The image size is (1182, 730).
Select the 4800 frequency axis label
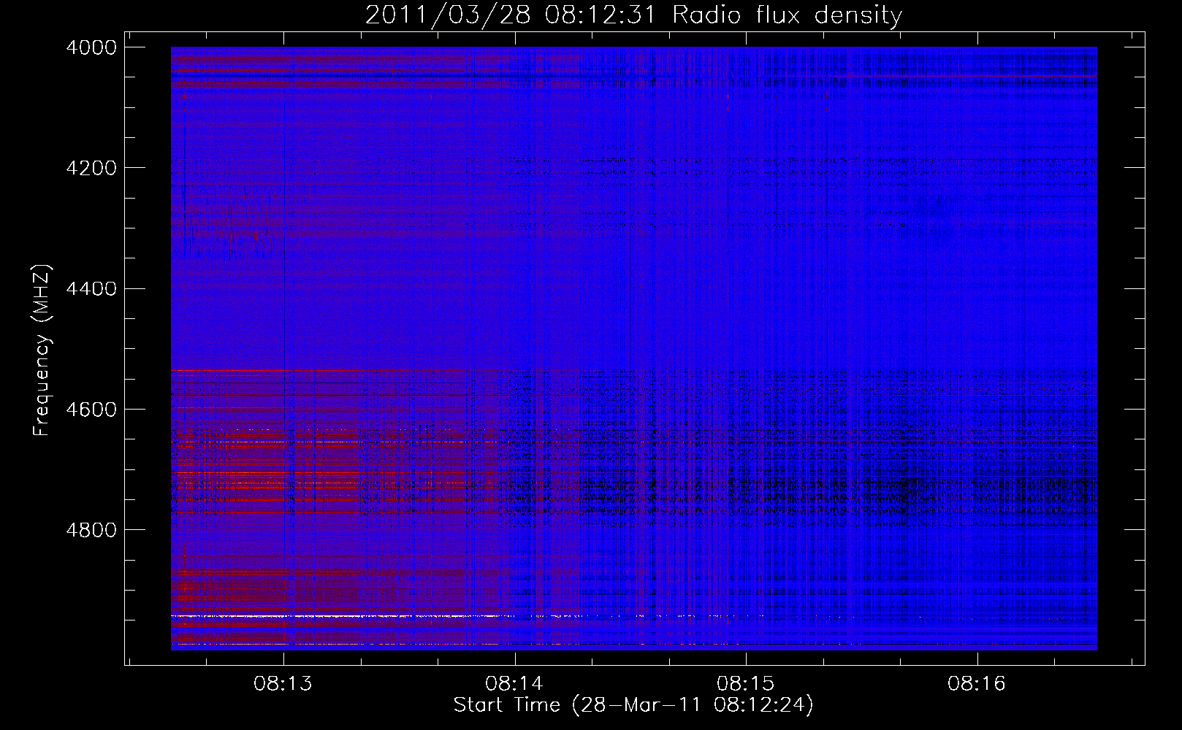(91, 529)
